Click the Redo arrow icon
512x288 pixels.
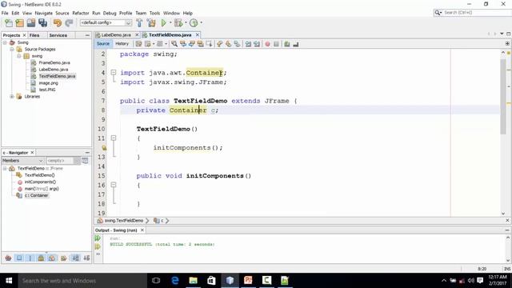(x=69, y=23)
